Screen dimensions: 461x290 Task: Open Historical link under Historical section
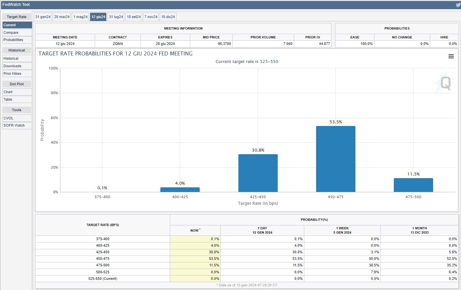pos(17,58)
